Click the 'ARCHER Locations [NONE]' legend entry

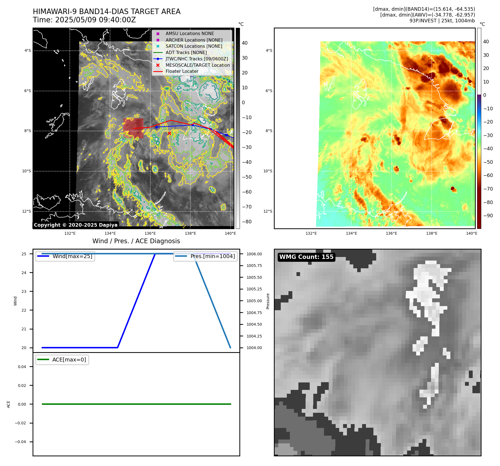coord(194,40)
